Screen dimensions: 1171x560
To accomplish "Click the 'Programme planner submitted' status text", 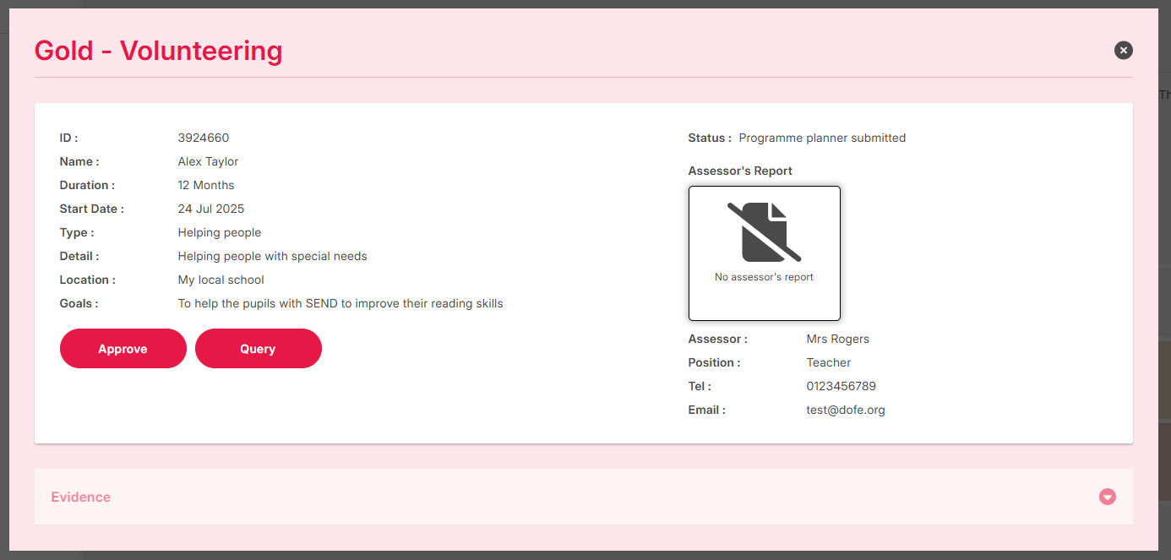I will pyautogui.click(x=821, y=138).
